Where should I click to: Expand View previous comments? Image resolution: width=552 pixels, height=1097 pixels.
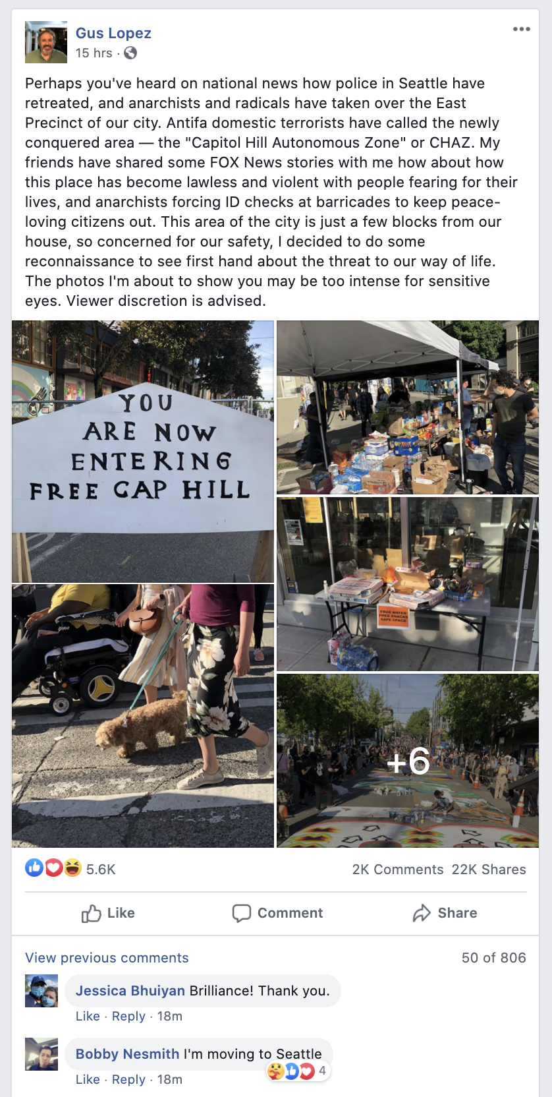click(107, 958)
